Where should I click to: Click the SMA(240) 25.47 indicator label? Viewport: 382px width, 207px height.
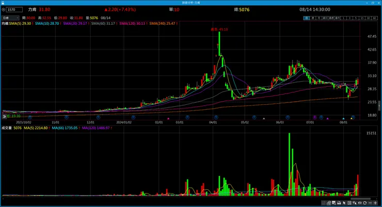coord(163,23)
